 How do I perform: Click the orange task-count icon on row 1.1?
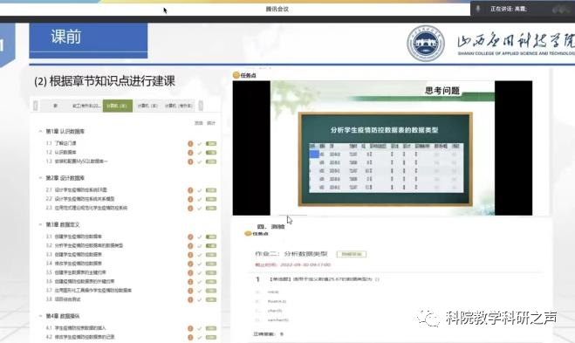(190, 143)
